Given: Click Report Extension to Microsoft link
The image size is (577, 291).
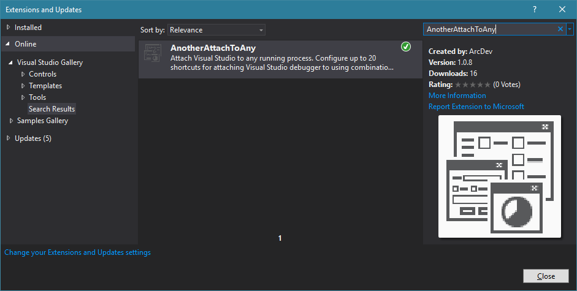Looking at the screenshot, I should click(x=476, y=107).
